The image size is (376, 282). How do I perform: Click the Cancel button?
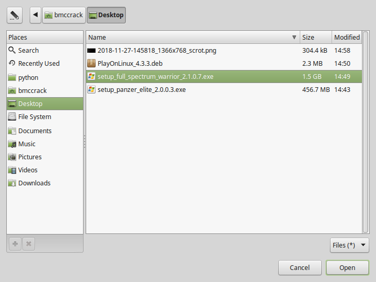coord(300,267)
